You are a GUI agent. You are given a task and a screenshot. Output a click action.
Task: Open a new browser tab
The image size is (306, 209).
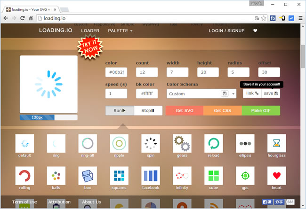tap(64, 9)
